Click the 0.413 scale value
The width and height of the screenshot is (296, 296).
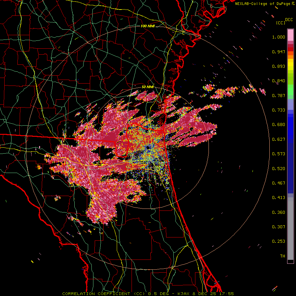tap(279, 198)
